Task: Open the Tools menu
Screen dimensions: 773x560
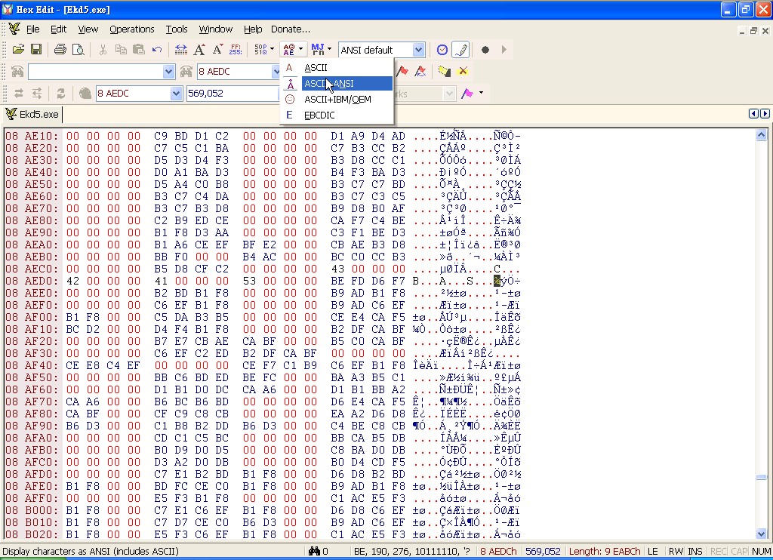Action: (177, 29)
